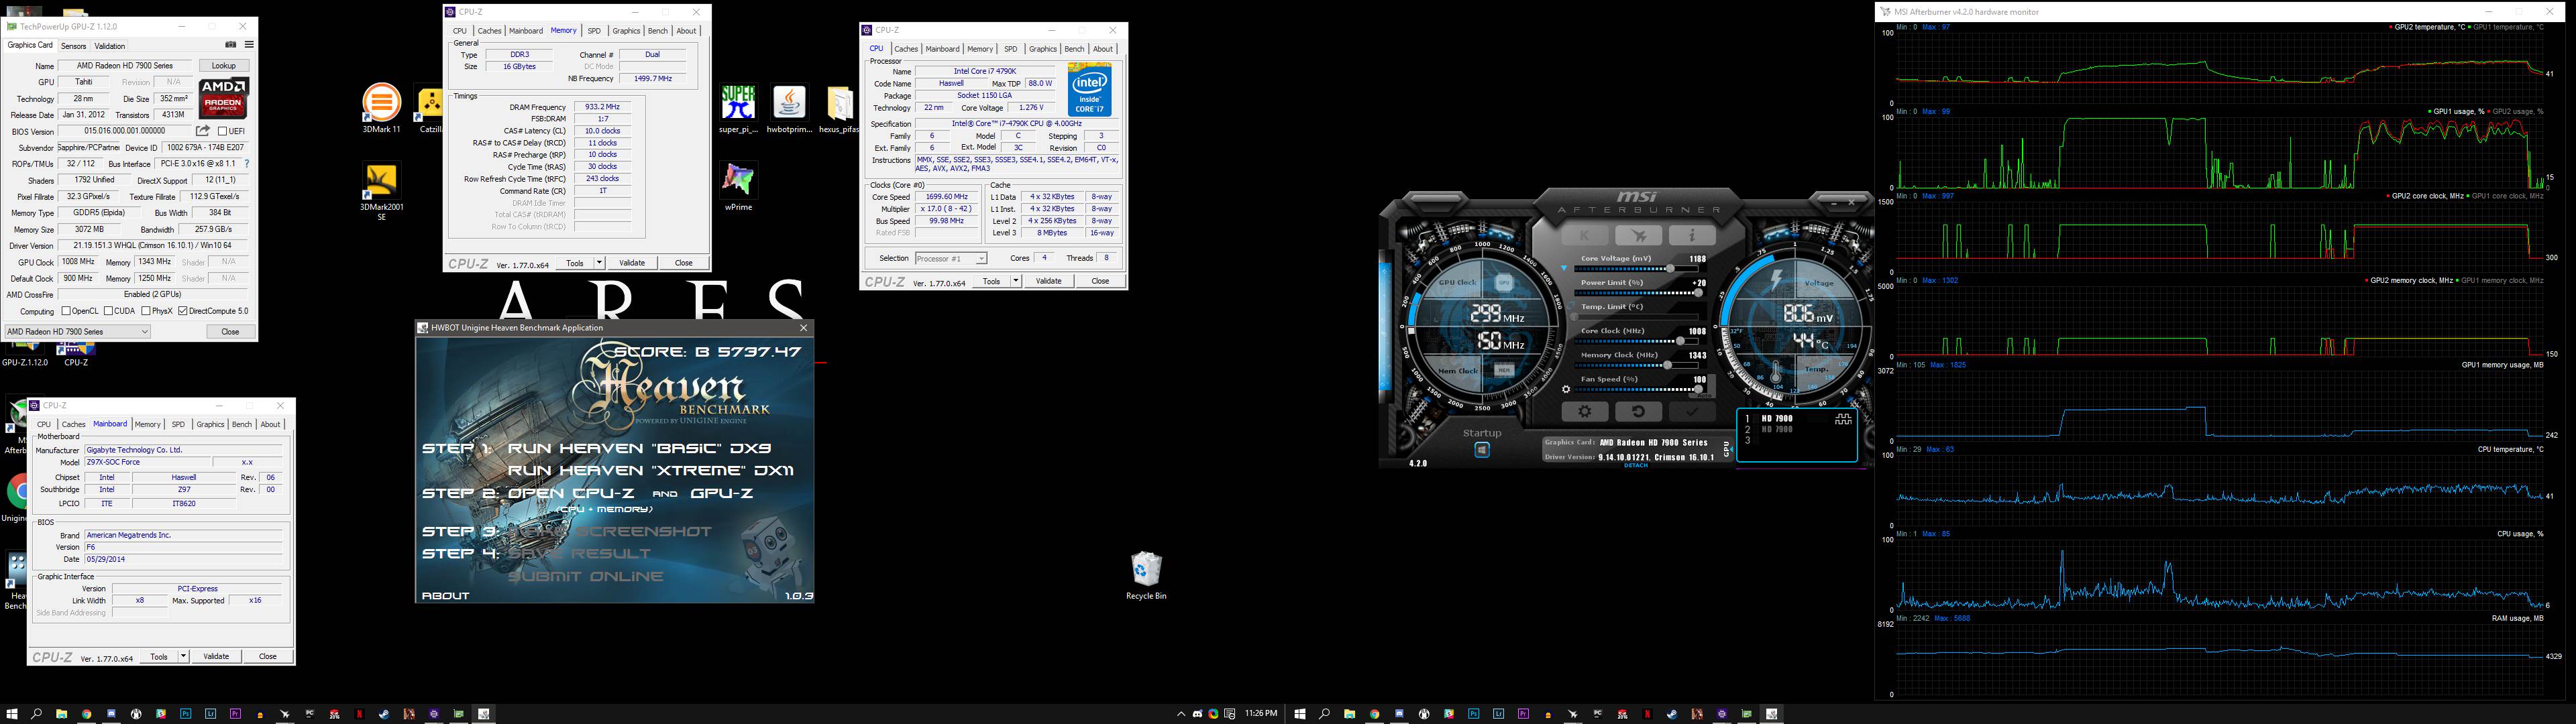This screenshot has width=2576, height=724.
Task: Open Bench tab in CPU-Z Mainboard window
Action: 242,424
